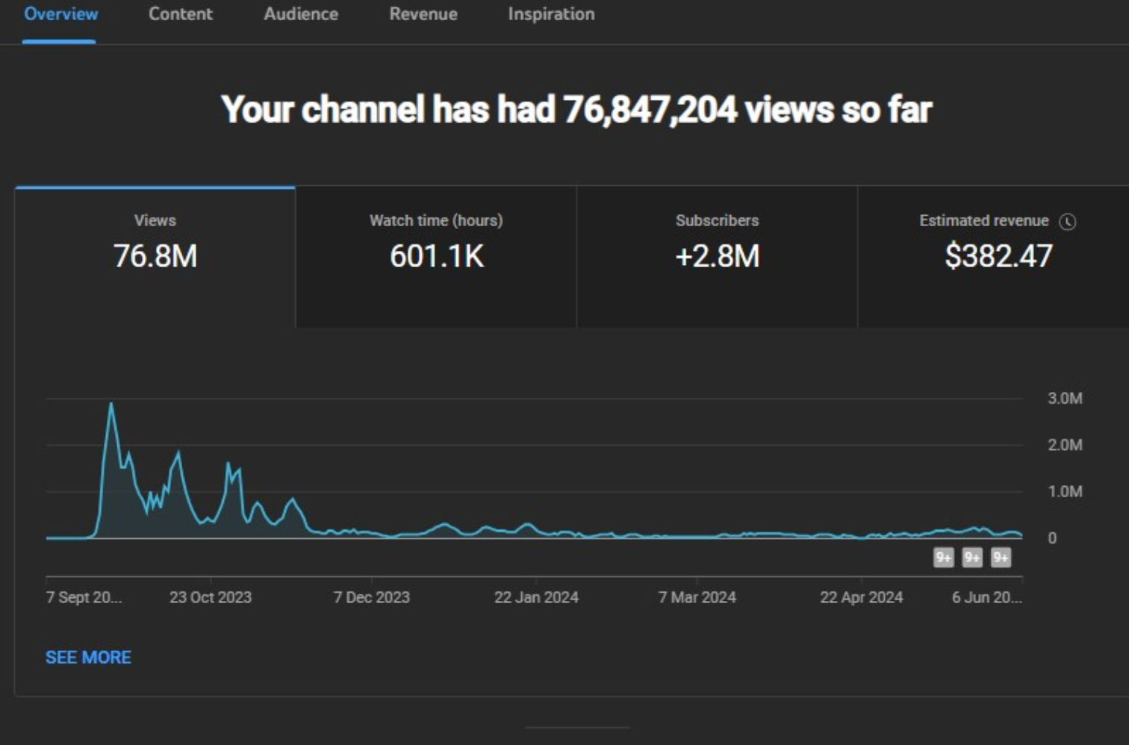Click the 7 Mar 2024 axis date
Image resolution: width=1129 pixels, height=745 pixels.
[x=697, y=597]
